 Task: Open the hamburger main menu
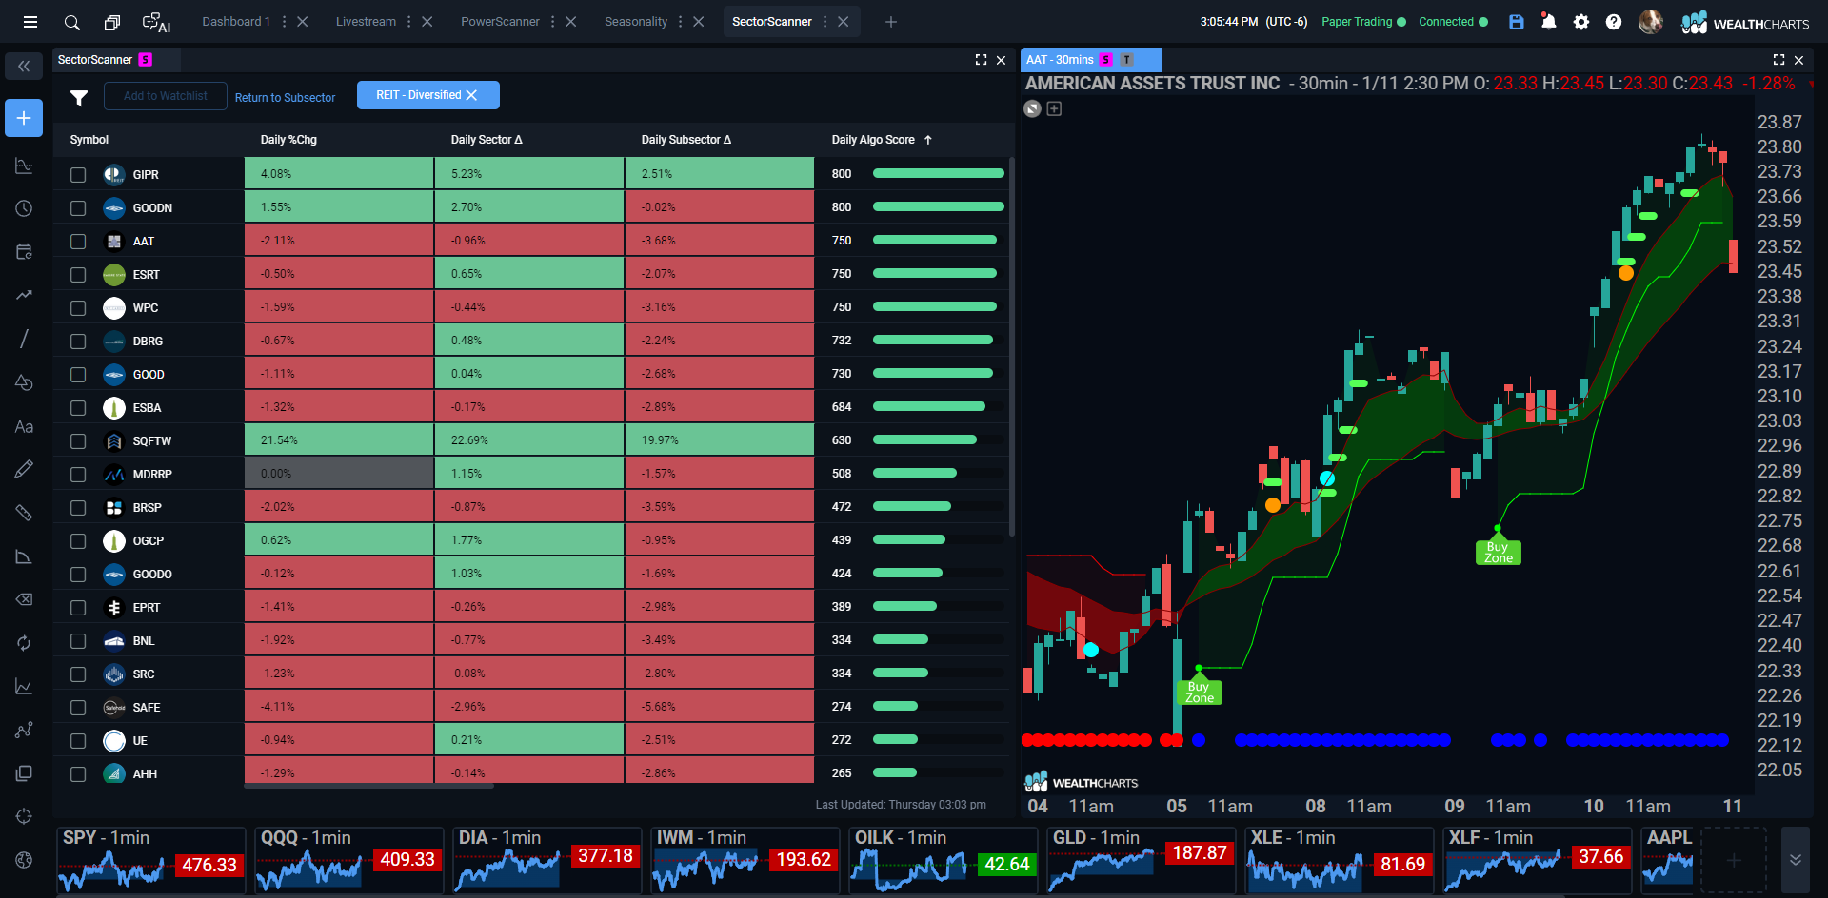(x=30, y=22)
